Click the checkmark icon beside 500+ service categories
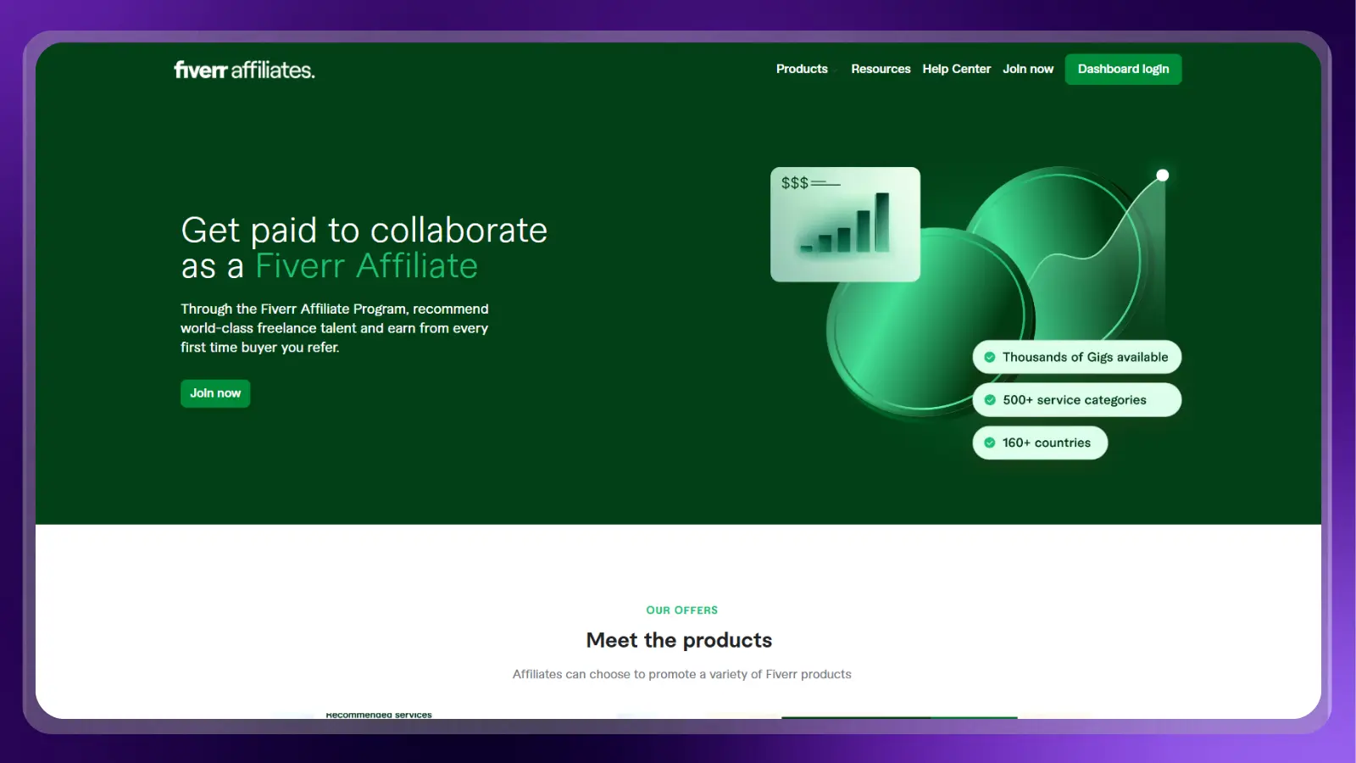This screenshot has height=763, width=1356. [989, 400]
